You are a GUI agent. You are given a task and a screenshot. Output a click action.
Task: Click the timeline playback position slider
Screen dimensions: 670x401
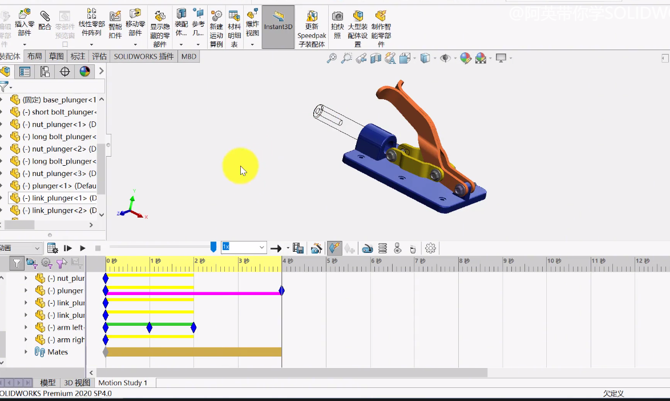click(x=213, y=247)
